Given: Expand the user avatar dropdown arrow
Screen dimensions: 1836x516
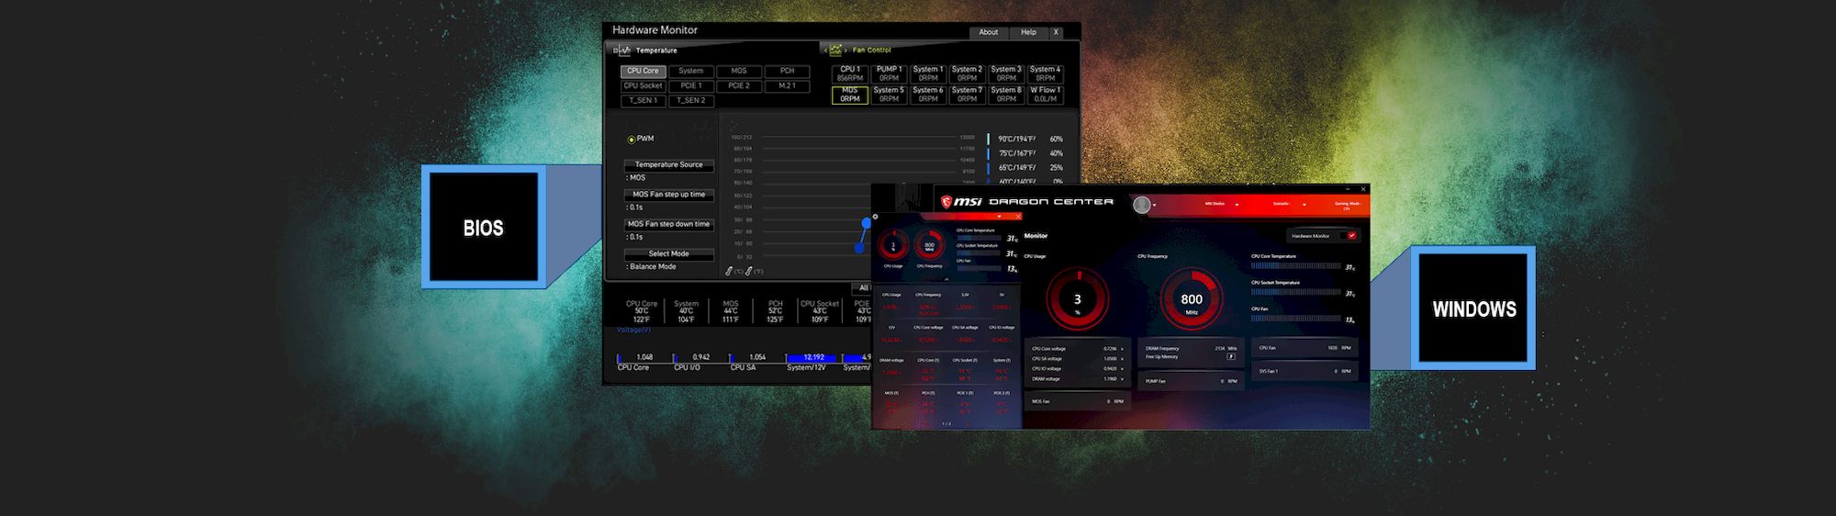Looking at the screenshot, I should pyautogui.click(x=1154, y=206).
